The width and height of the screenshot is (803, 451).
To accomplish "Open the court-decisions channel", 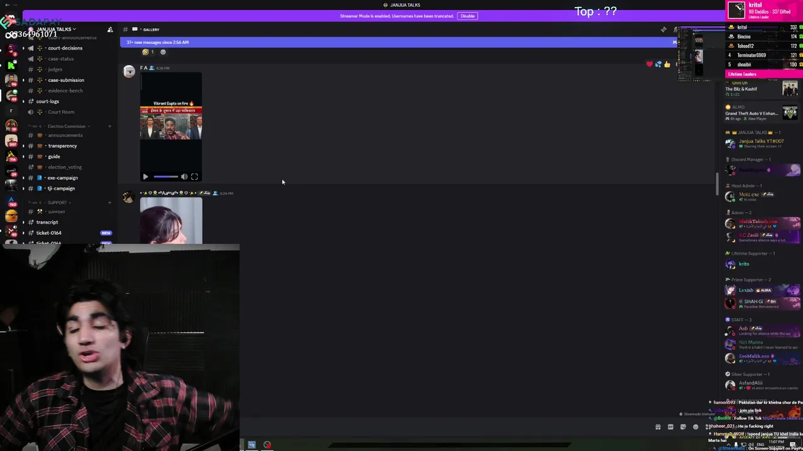I will pyautogui.click(x=65, y=48).
